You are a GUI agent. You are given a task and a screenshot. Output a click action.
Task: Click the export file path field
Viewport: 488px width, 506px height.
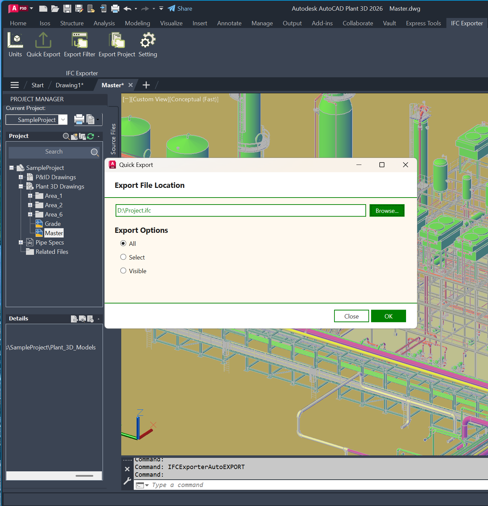coord(241,211)
